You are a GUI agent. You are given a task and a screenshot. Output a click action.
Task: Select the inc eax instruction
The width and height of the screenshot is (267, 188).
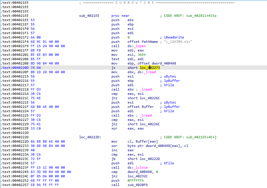[x=122, y=150]
